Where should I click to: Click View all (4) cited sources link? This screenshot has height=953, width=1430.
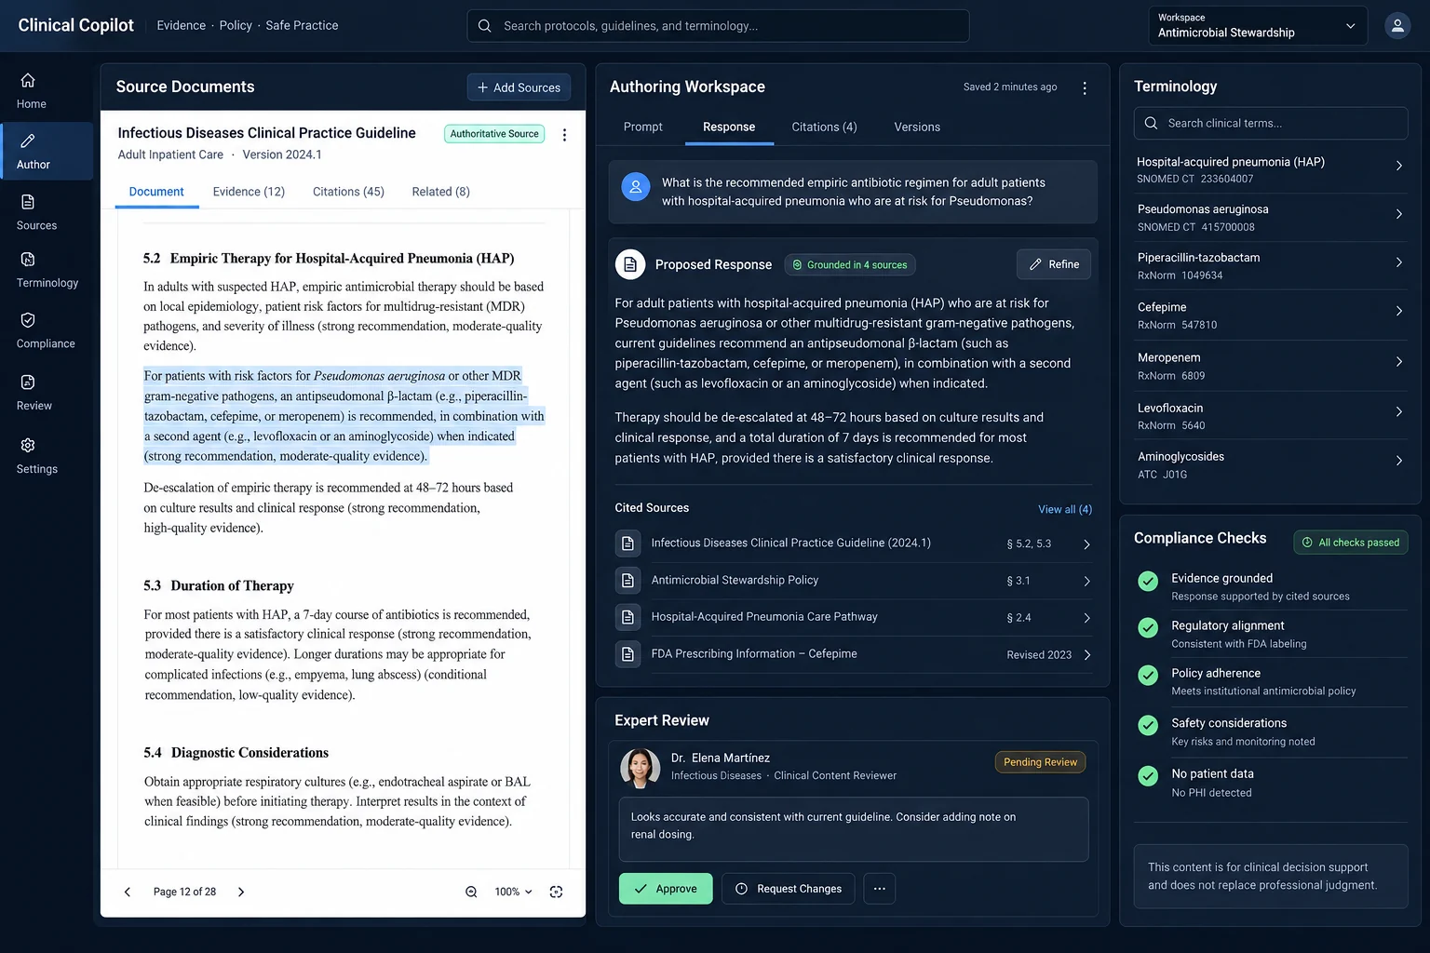1065,509
